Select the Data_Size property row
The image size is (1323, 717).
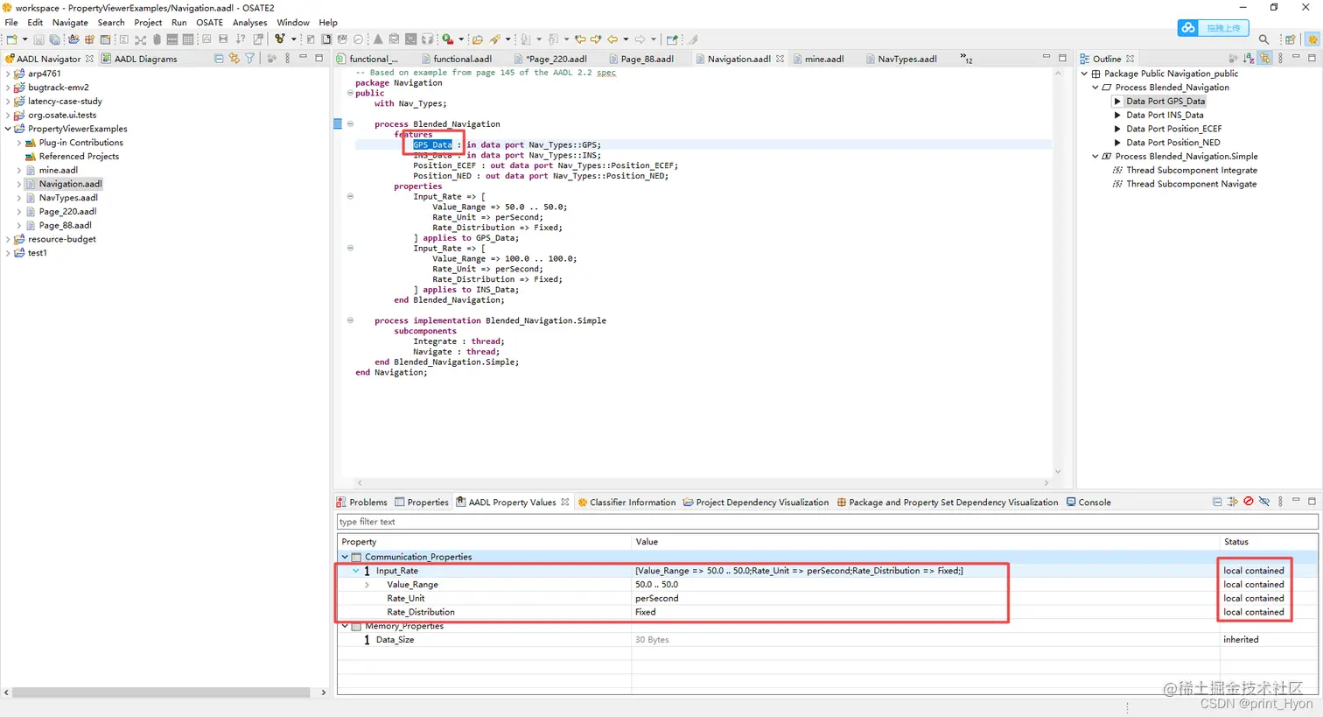(827, 640)
